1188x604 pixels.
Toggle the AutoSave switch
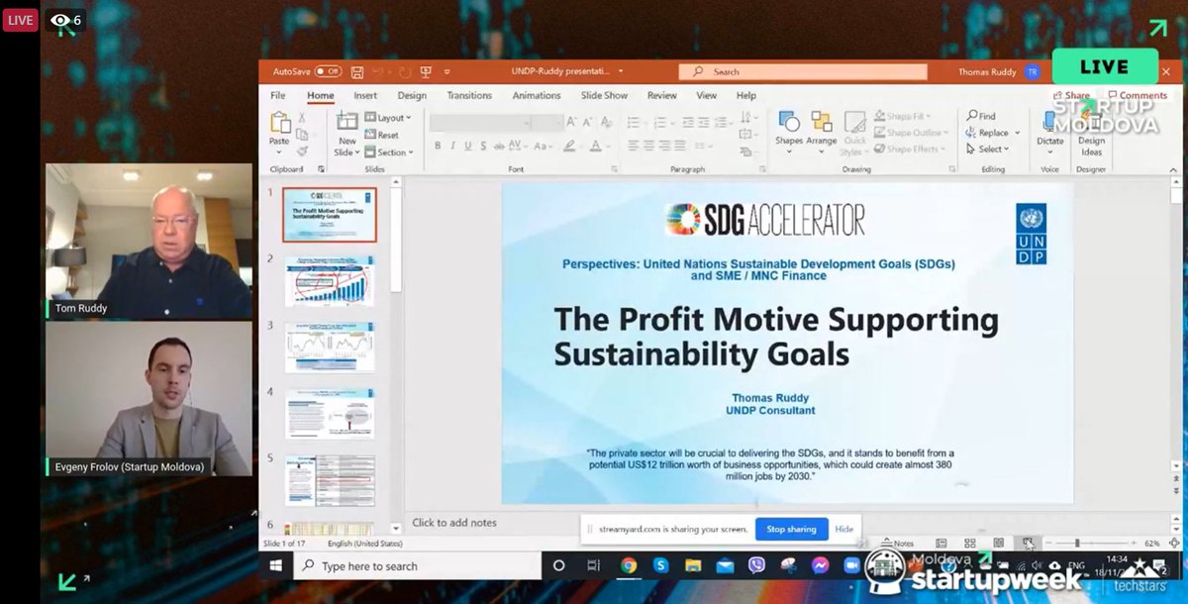(x=328, y=71)
